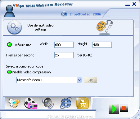Click the 'Select a compretion code:' label

[25, 66]
